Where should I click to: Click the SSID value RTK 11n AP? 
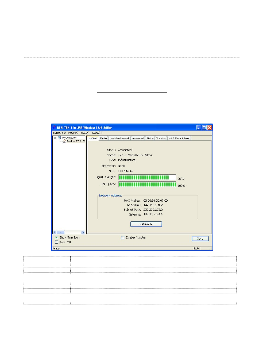pyautogui.click(x=126, y=171)
